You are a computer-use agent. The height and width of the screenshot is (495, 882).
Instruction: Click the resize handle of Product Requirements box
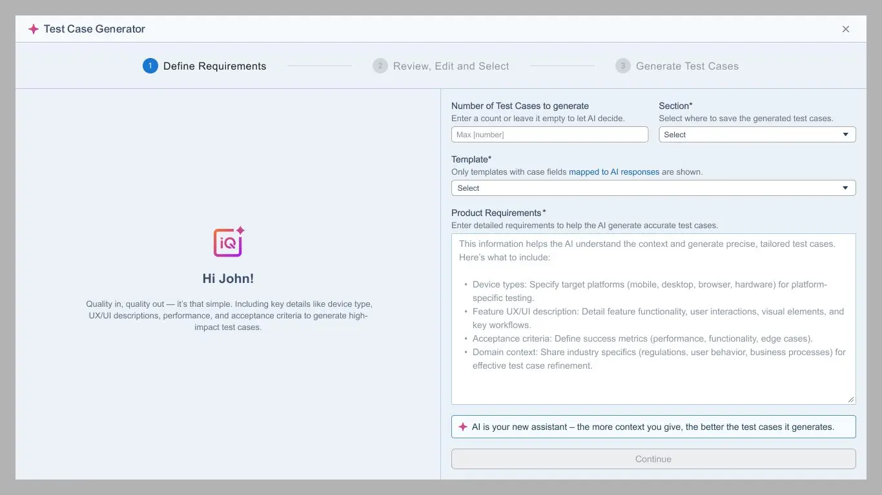[851, 400]
